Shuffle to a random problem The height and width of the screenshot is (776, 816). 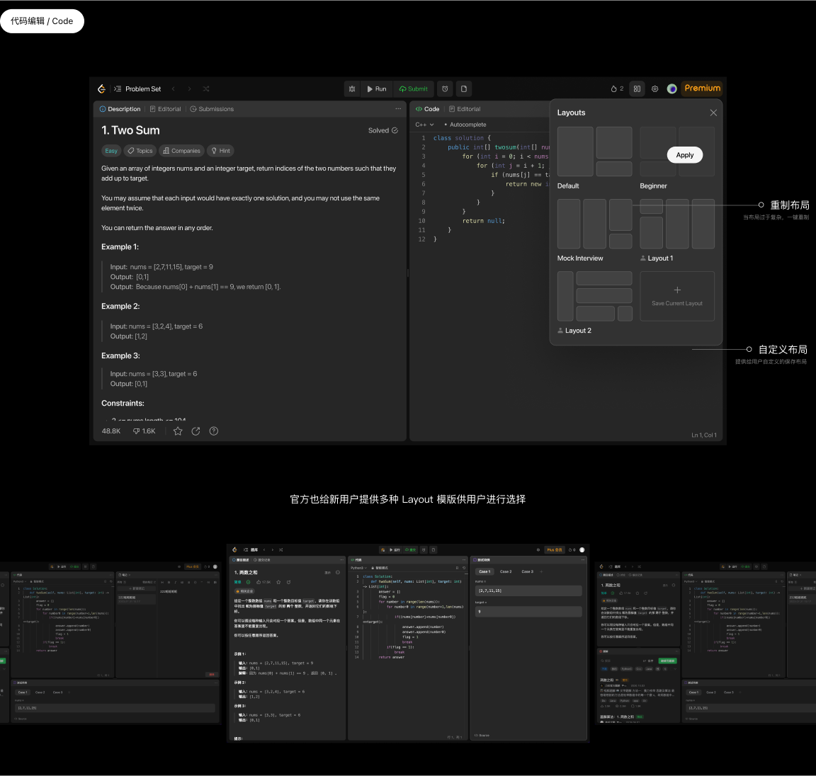point(206,89)
